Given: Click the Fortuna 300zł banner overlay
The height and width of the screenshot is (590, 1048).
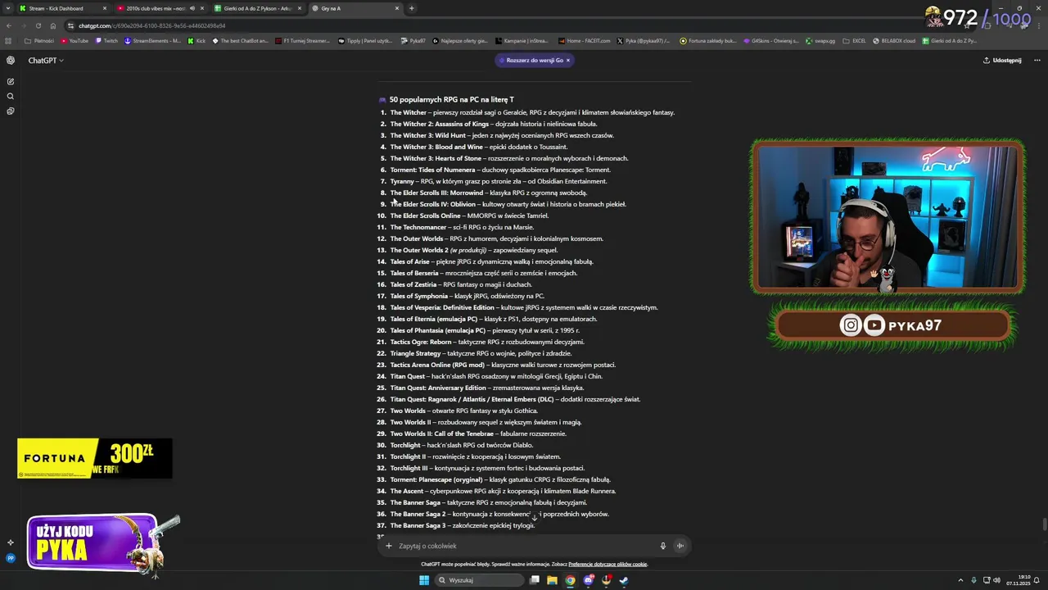Looking at the screenshot, I should point(95,458).
